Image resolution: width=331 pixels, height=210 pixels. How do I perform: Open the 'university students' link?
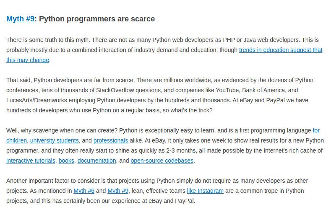(x=55, y=140)
